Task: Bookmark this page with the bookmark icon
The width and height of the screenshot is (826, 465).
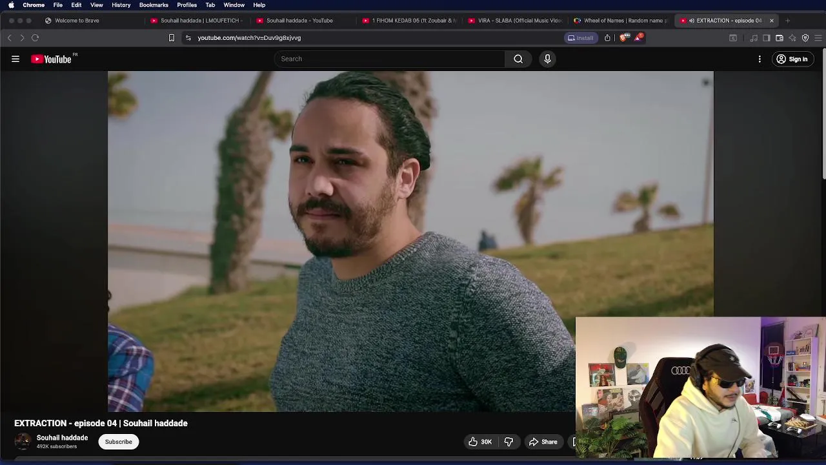Action: [172, 38]
